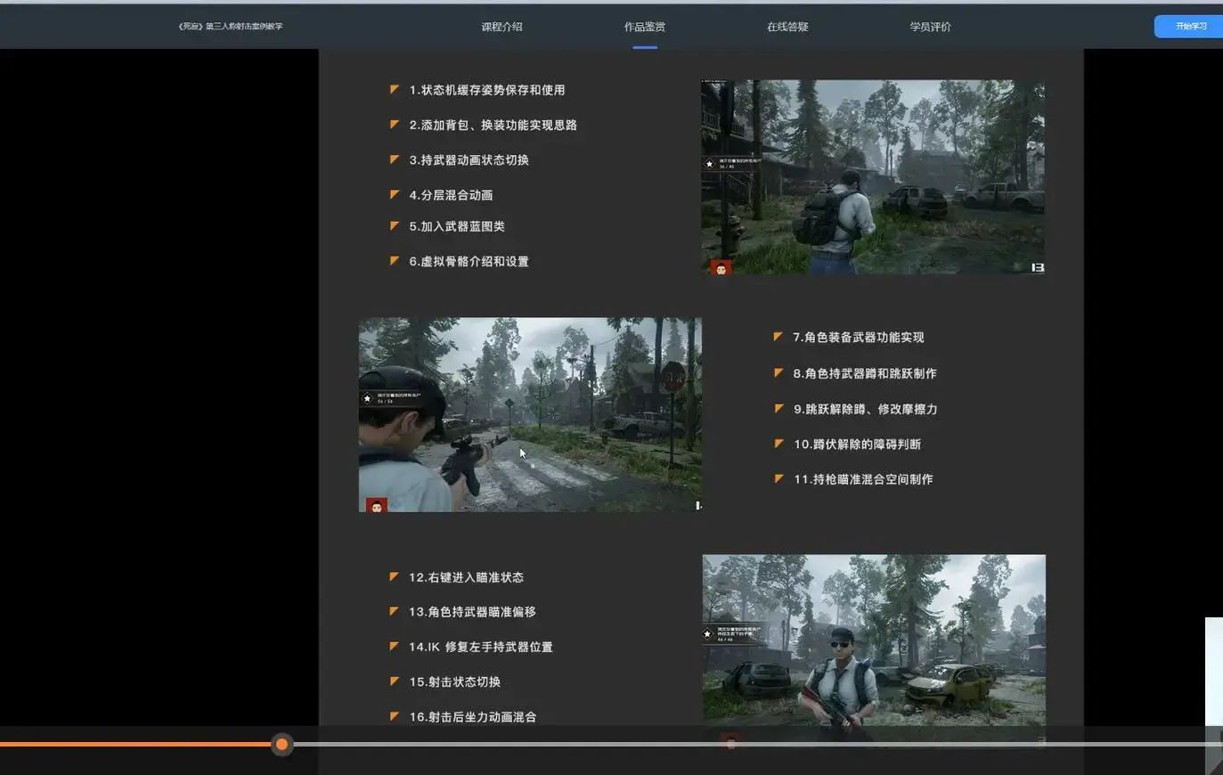Click the orange flag beside '12.右键进入瞄准状态'

click(395, 575)
